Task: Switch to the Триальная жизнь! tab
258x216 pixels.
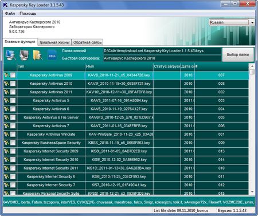Action: [54, 42]
